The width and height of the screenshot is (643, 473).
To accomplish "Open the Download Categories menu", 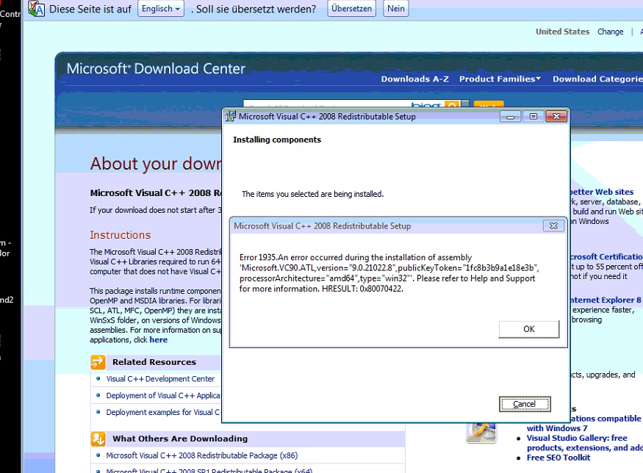I will 597,79.
